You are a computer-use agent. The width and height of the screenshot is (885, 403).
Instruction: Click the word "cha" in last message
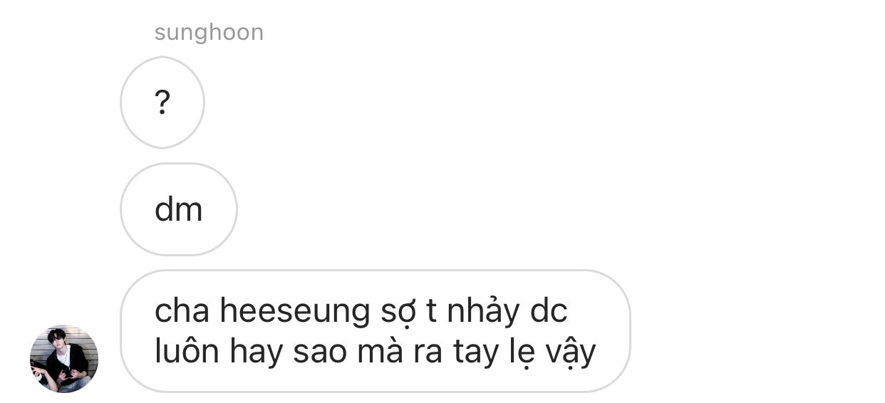coord(182,311)
